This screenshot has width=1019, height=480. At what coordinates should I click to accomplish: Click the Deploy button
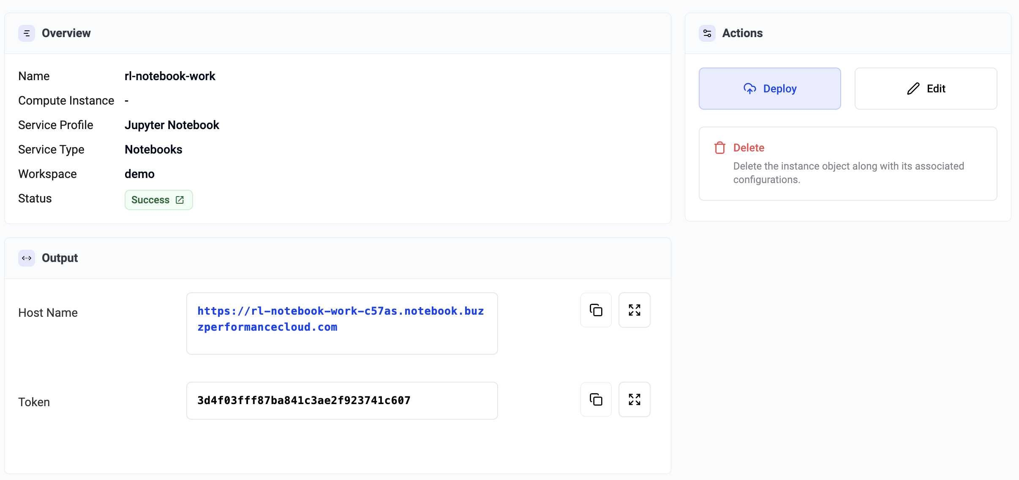(x=770, y=89)
